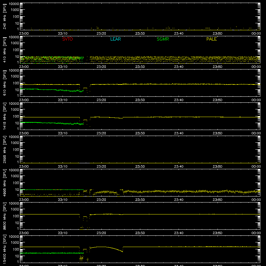Click the green SGMR legend label
This screenshot has width=266, height=266.
163,39
